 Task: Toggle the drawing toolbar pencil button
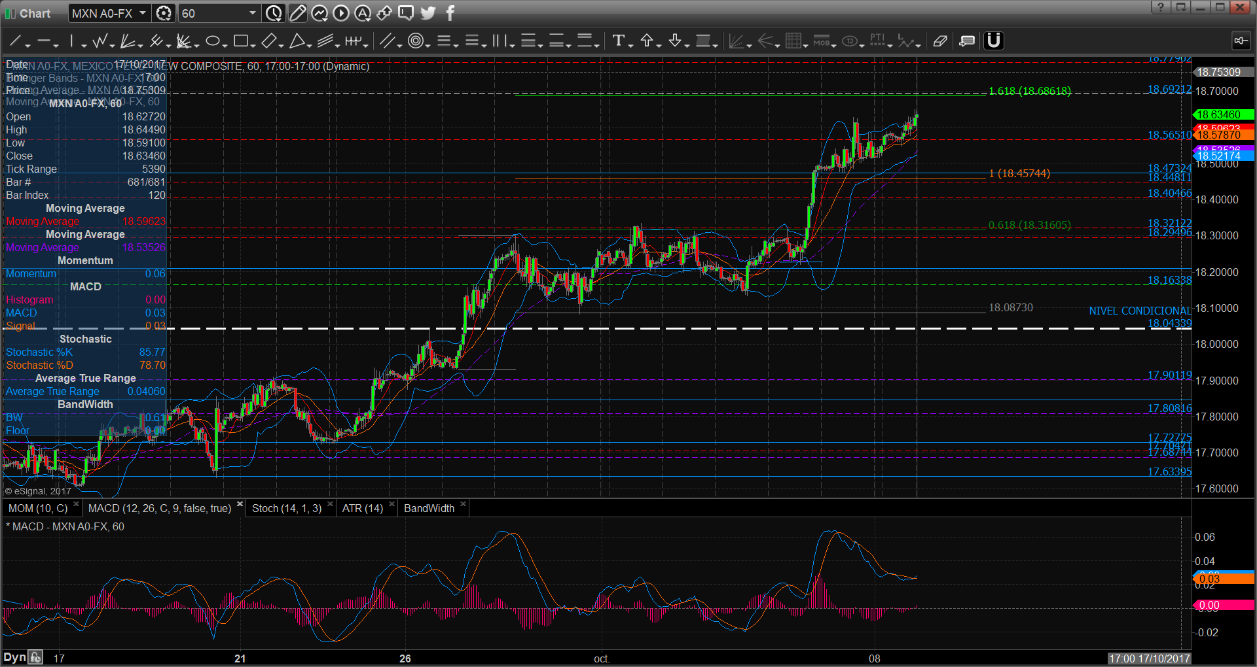[x=297, y=13]
